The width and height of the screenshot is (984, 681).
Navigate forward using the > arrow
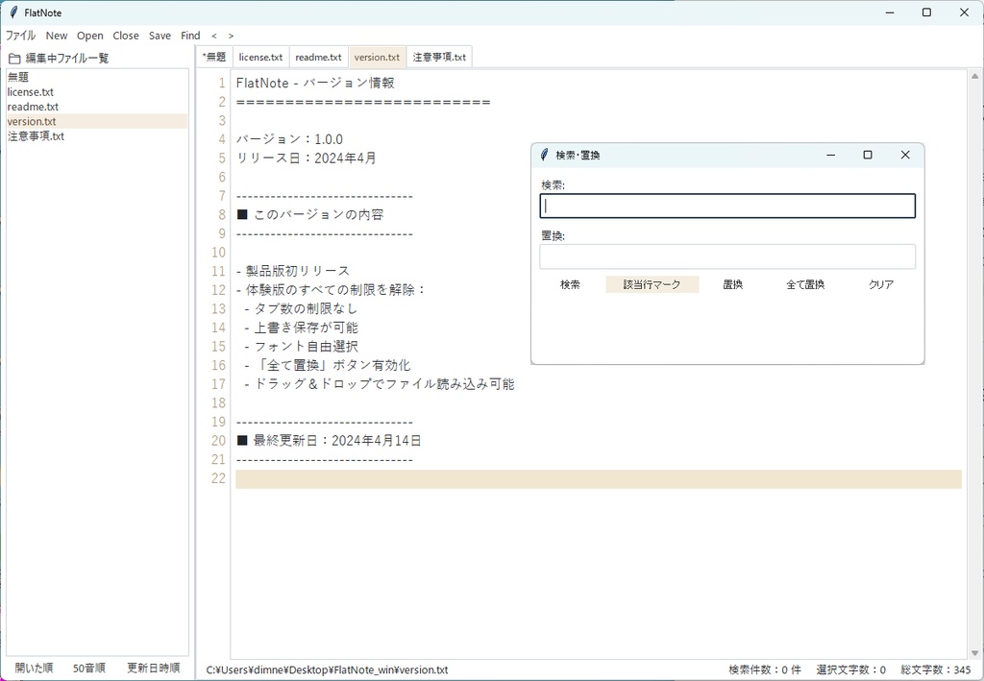point(231,36)
